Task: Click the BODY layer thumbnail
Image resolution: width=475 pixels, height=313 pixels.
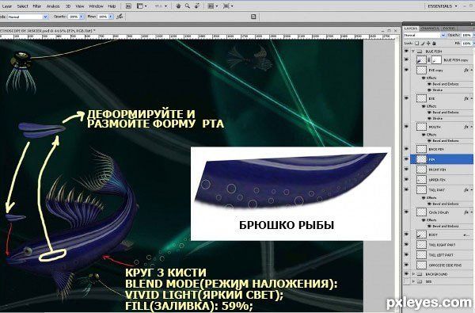Action: 421,235
